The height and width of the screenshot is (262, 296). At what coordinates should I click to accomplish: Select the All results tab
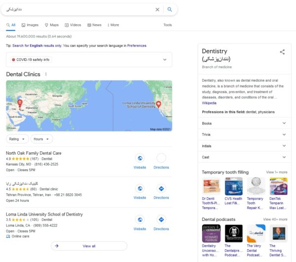click(x=11, y=25)
